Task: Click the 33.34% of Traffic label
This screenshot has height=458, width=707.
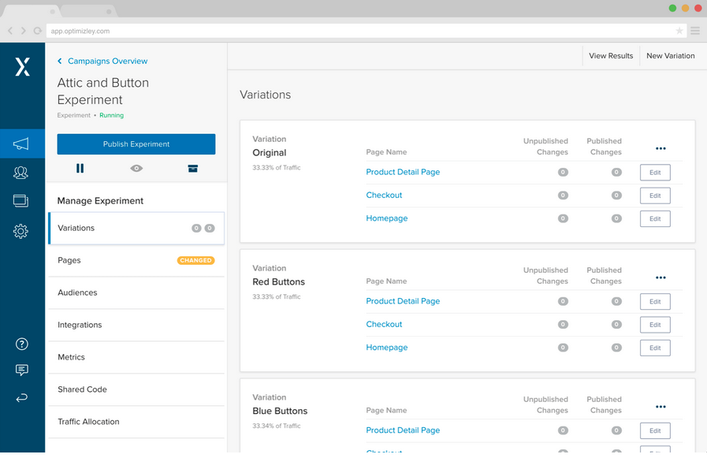Action: tap(277, 426)
